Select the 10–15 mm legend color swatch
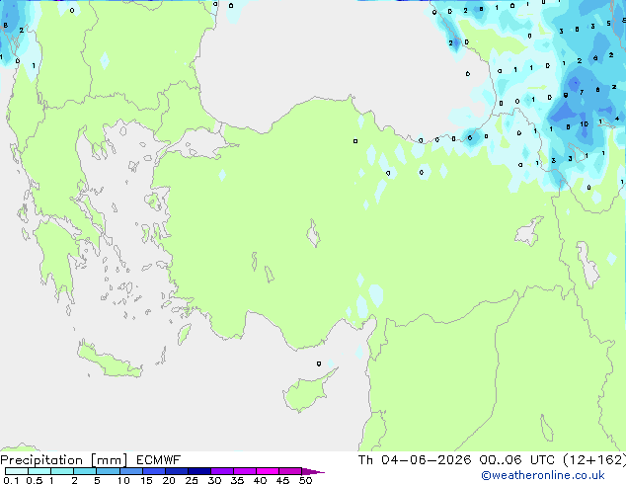Image resolution: width=626 pixels, height=484 pixels. (x=130, y=471)
